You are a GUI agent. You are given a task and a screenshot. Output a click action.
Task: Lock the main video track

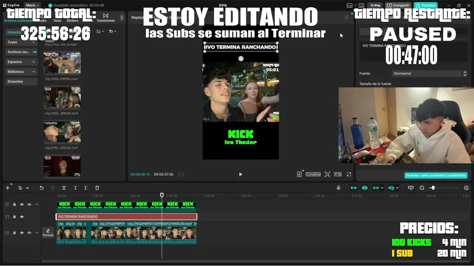click(14, 233)
